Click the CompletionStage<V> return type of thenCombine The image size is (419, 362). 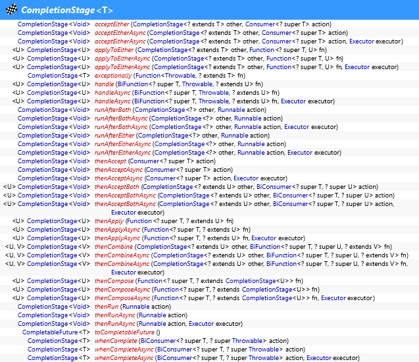[59, 247]
